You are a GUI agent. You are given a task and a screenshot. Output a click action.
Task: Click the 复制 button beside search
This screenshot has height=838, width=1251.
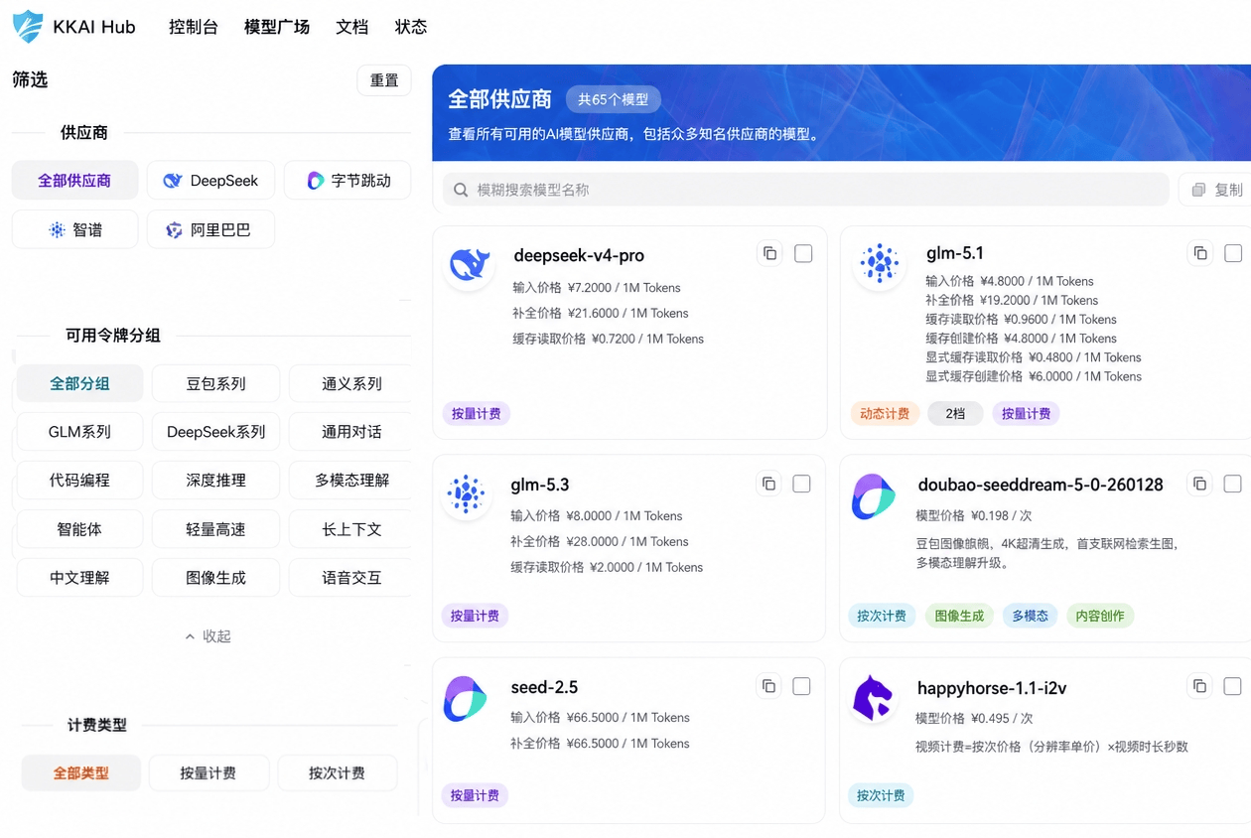[1216, 190]
